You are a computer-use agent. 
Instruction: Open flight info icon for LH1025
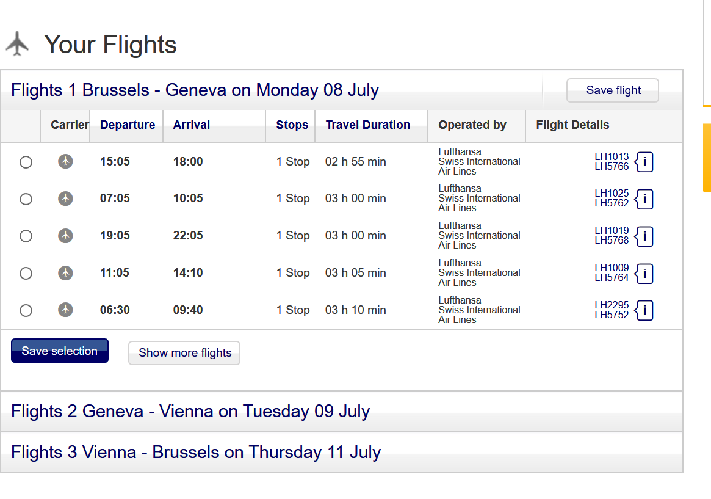tap(644, 199)
